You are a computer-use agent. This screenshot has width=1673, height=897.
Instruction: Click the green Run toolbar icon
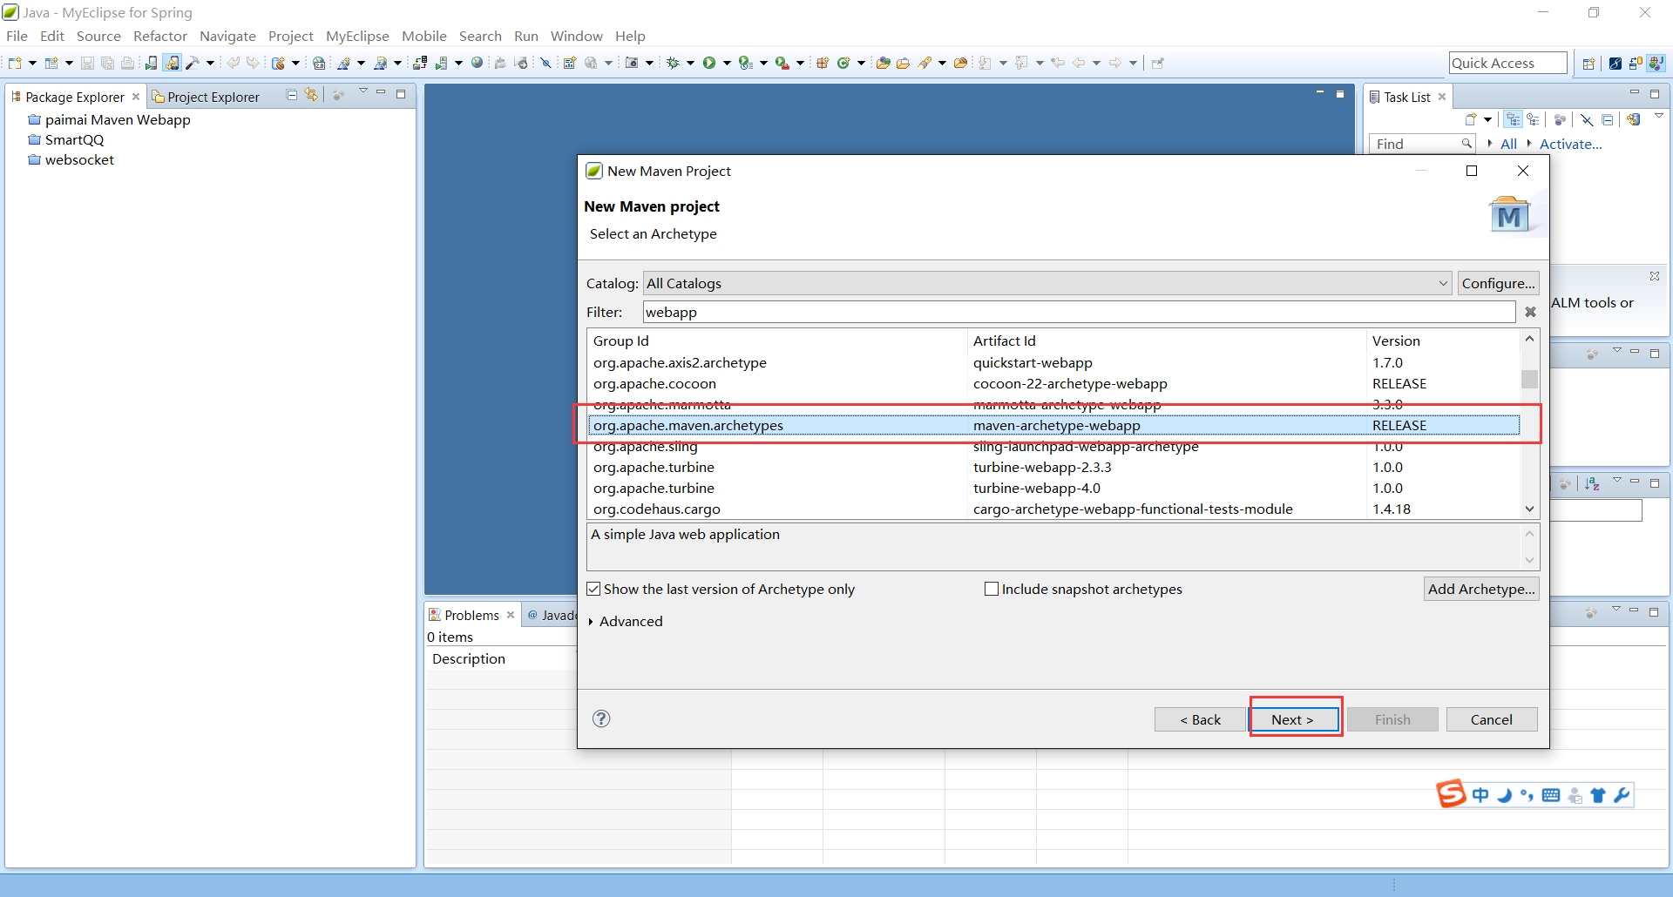[708, 63]
